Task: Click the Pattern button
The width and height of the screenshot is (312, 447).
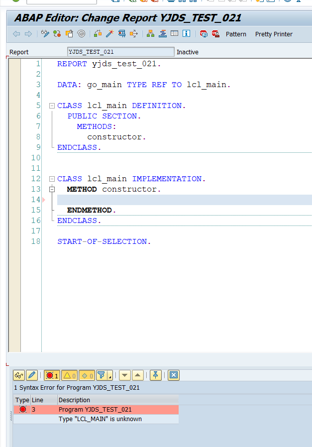Action: click(x=236, y=34)
